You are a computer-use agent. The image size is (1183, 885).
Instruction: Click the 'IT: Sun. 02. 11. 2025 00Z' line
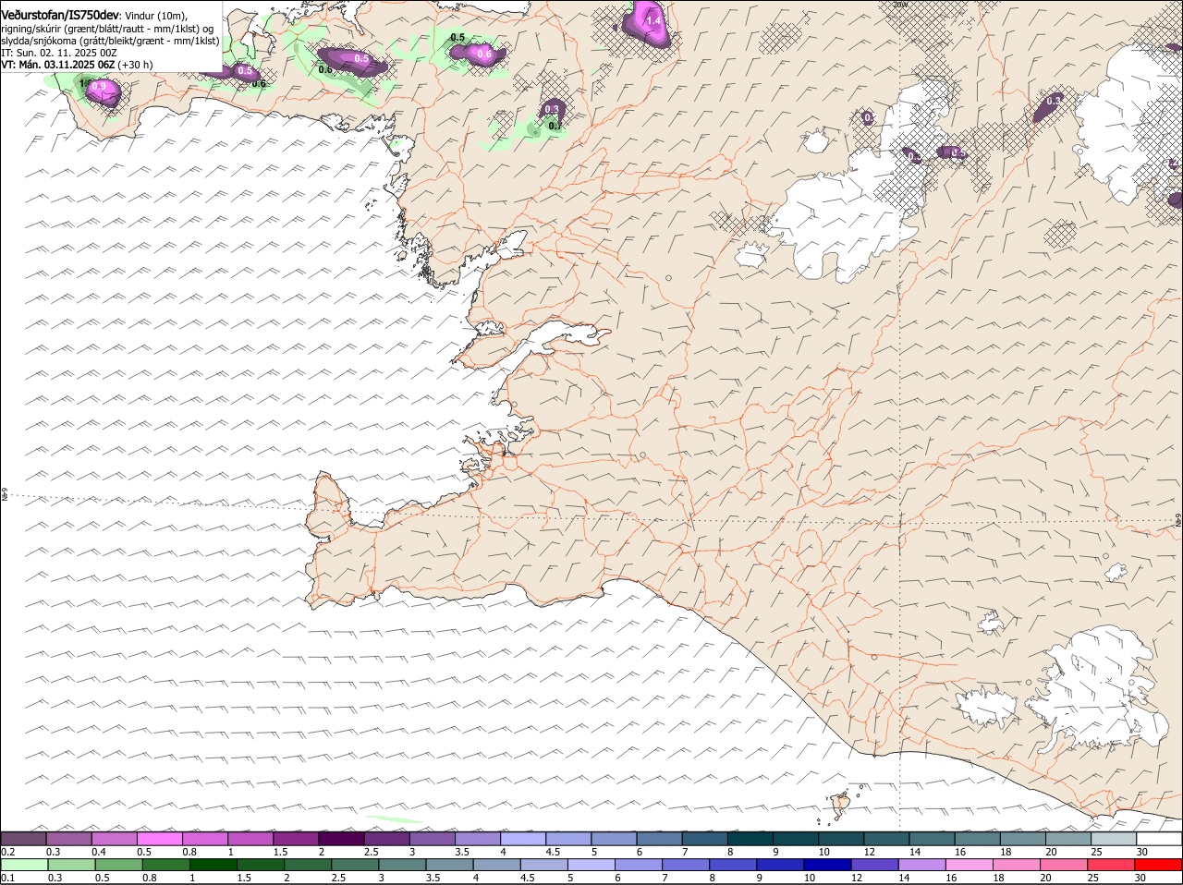58,53
